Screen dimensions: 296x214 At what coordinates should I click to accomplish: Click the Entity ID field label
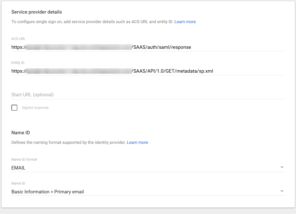coord(18,63)
